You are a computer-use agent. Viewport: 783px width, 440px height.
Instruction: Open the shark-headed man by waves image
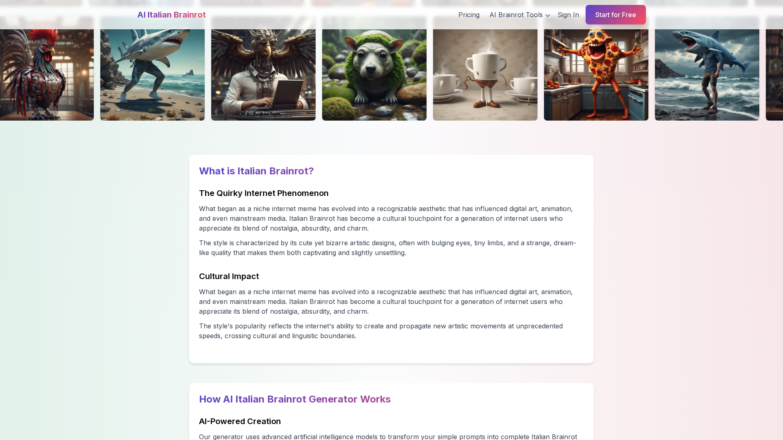pyautogui.click(x=707, y=68)
